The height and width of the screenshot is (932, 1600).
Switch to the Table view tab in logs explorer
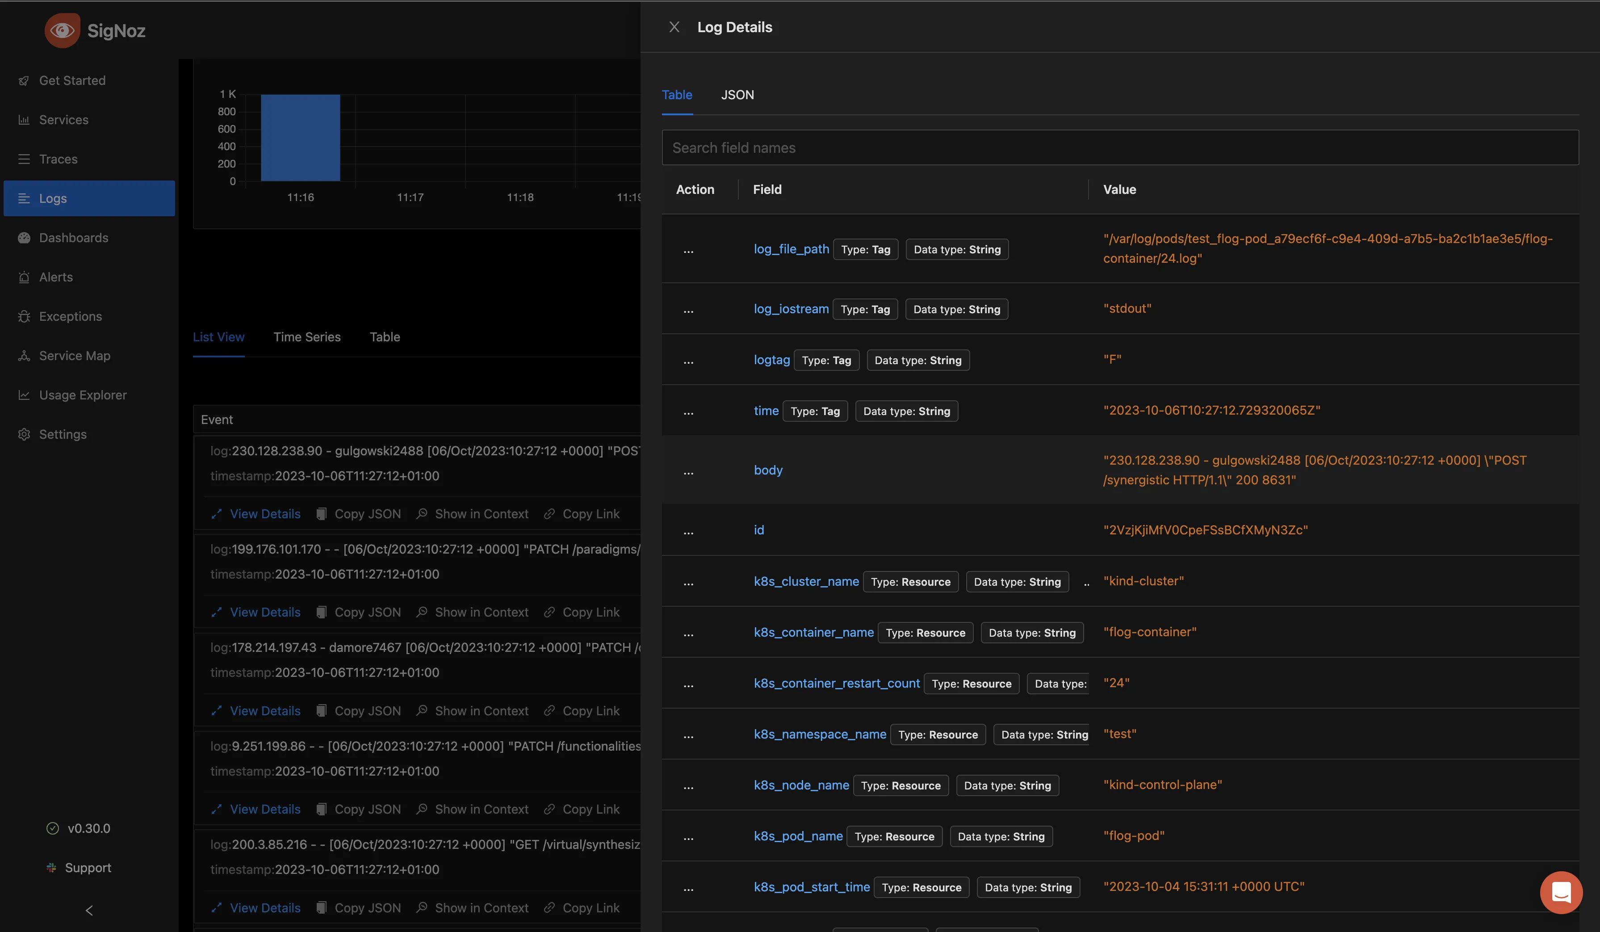pos(385,337)
